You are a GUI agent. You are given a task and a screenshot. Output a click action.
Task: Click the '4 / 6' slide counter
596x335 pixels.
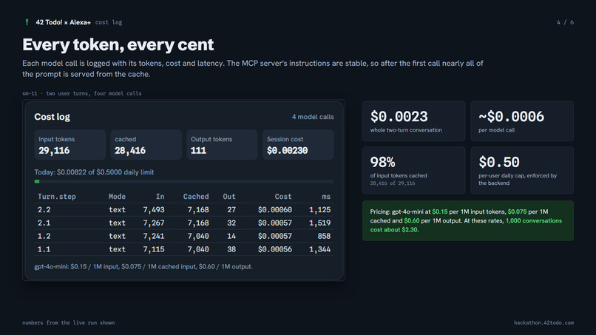click(565, 22)
